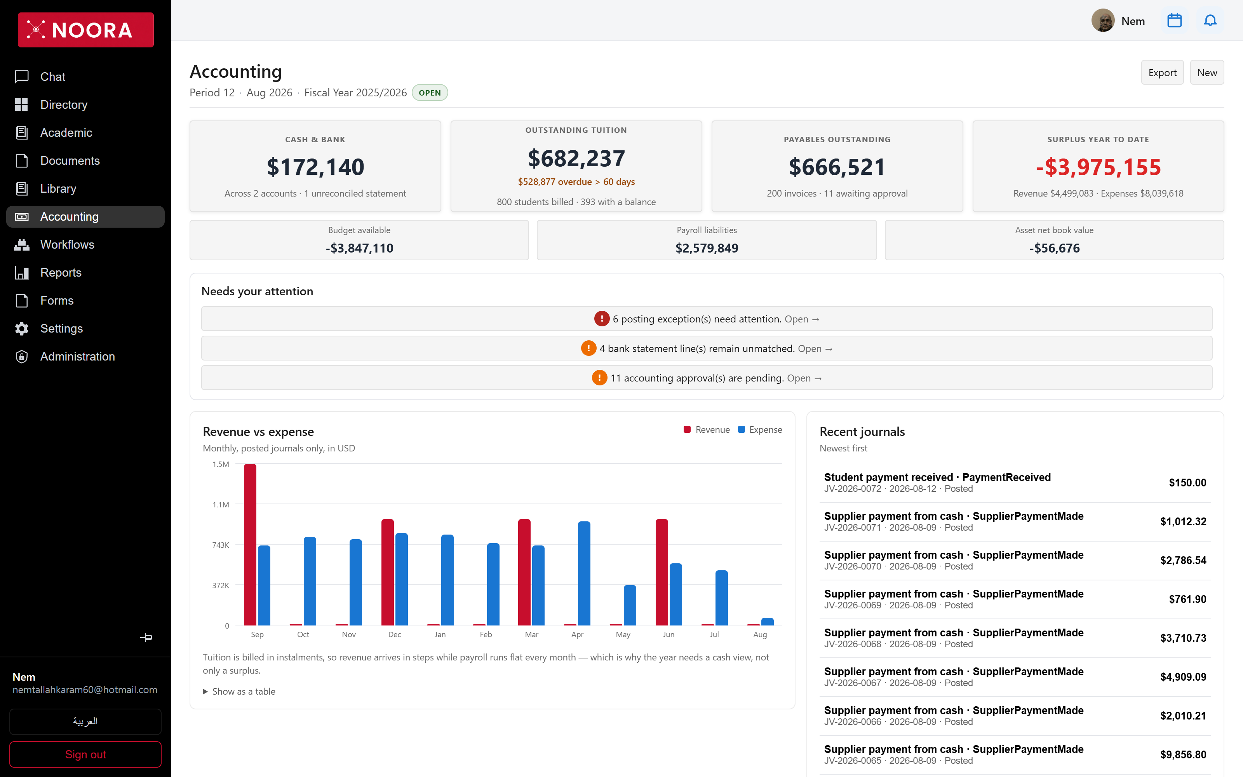Click the Reports bar chart icon
The height and width of the screenshot is (777, 1243).
(x=22, y=272)
